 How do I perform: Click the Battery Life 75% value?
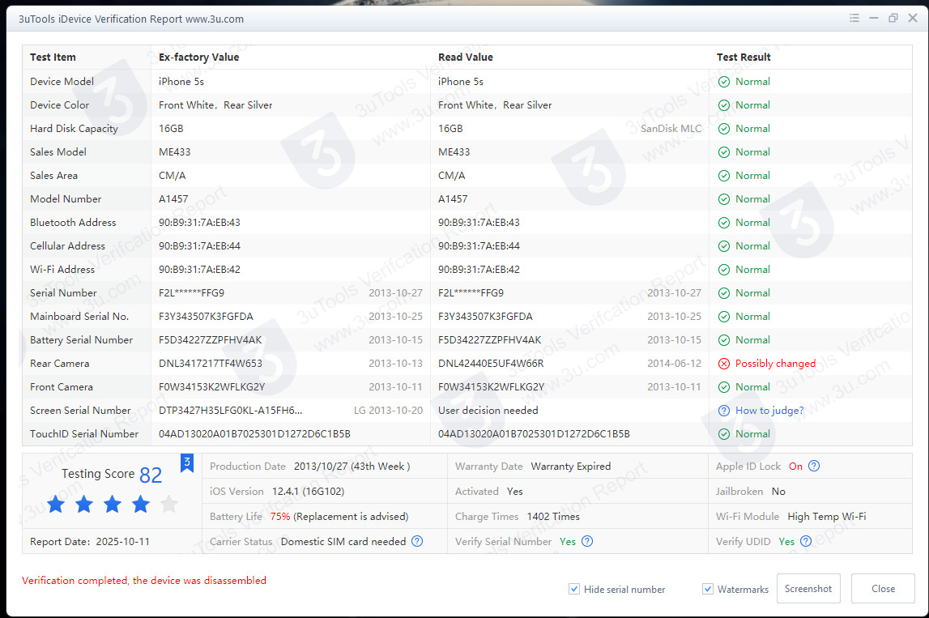[x=280, y=516]
